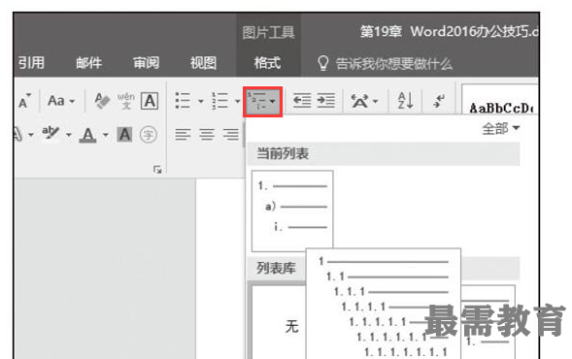Click the phonetic guide wén icon
Image resolution: width=572 pixels, height=359 pixels.
126,101
